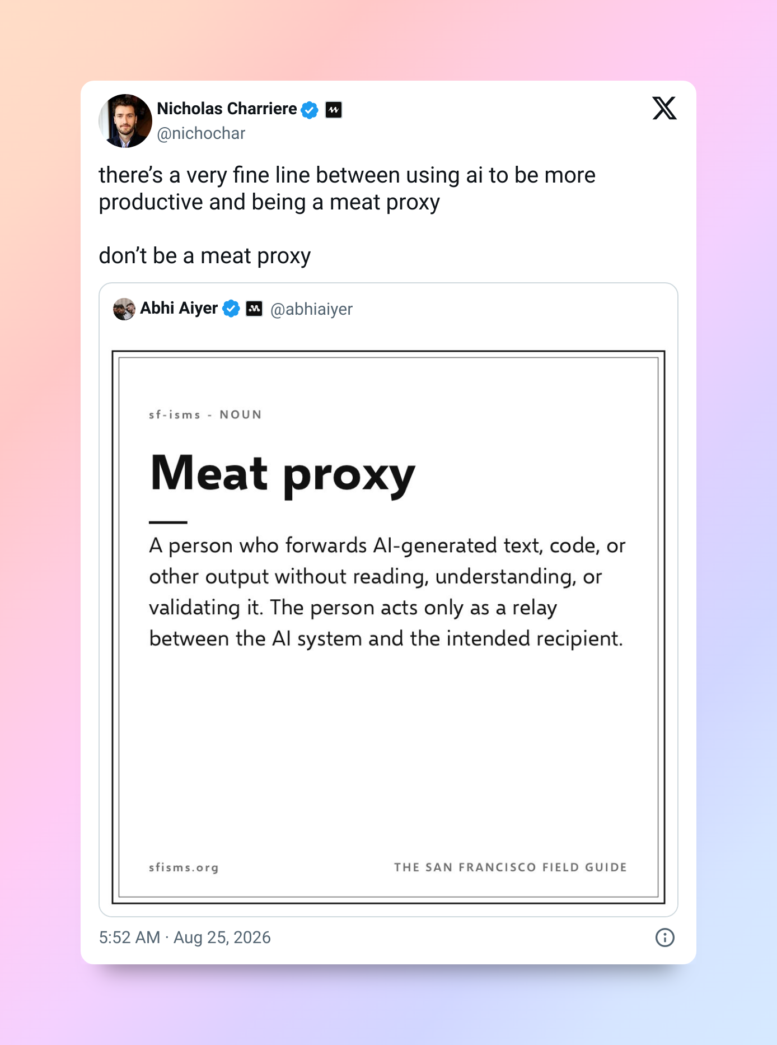Click the 'Meat proxy' heading in image

point(283,475)
